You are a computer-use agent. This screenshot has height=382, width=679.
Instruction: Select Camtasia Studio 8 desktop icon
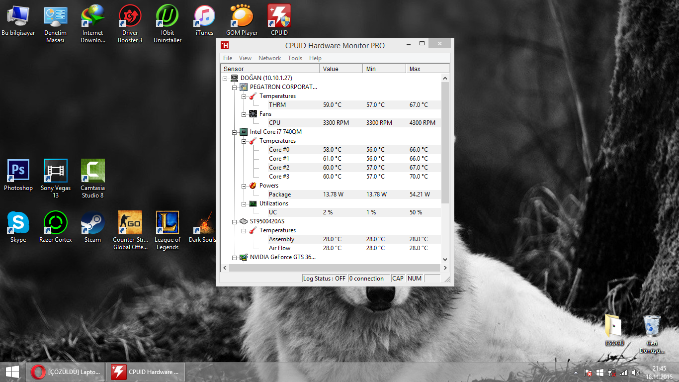[92, 179]
